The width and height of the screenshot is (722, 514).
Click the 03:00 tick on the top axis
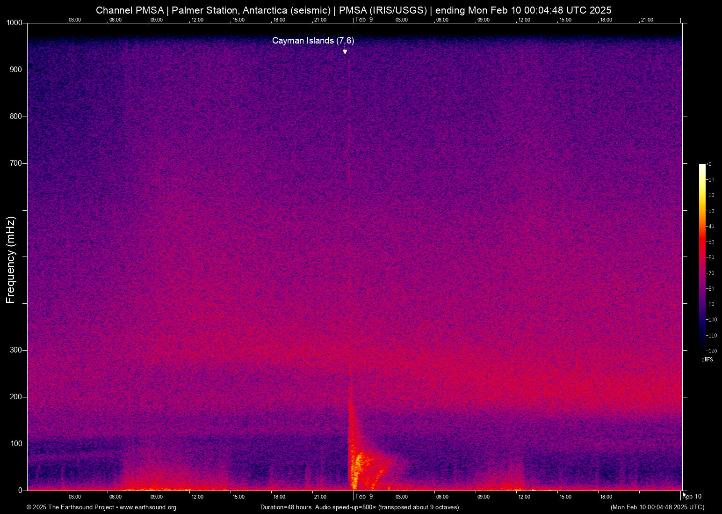coord(75,20)
